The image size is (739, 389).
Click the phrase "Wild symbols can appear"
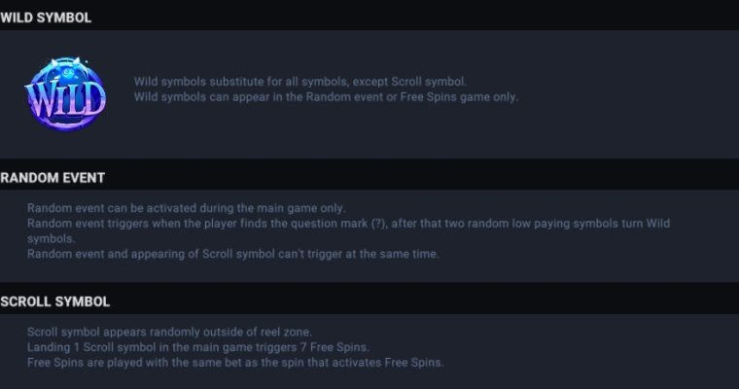click(195, 97)
